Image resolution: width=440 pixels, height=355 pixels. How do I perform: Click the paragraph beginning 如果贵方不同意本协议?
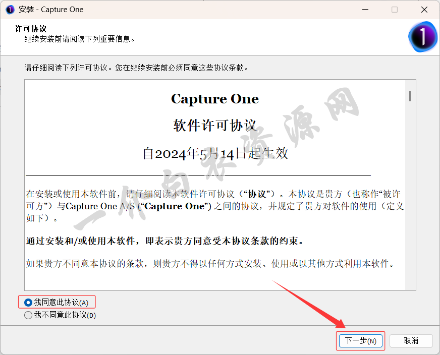click(210, 264)
